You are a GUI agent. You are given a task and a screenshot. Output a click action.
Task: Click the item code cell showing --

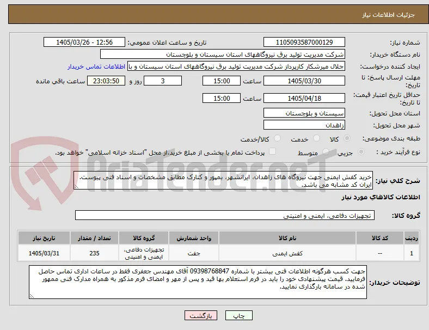380,253
